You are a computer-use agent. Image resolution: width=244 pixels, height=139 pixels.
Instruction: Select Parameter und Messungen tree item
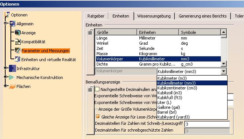[x=46, y=51]
